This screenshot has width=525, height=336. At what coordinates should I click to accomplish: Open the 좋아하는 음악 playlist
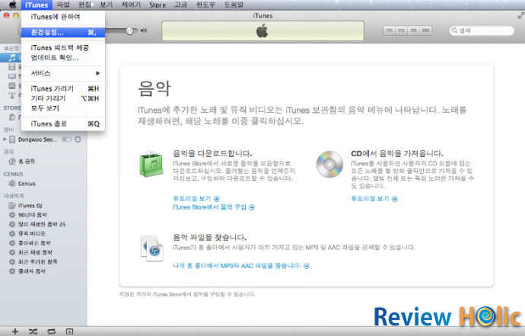click(34, 243)
